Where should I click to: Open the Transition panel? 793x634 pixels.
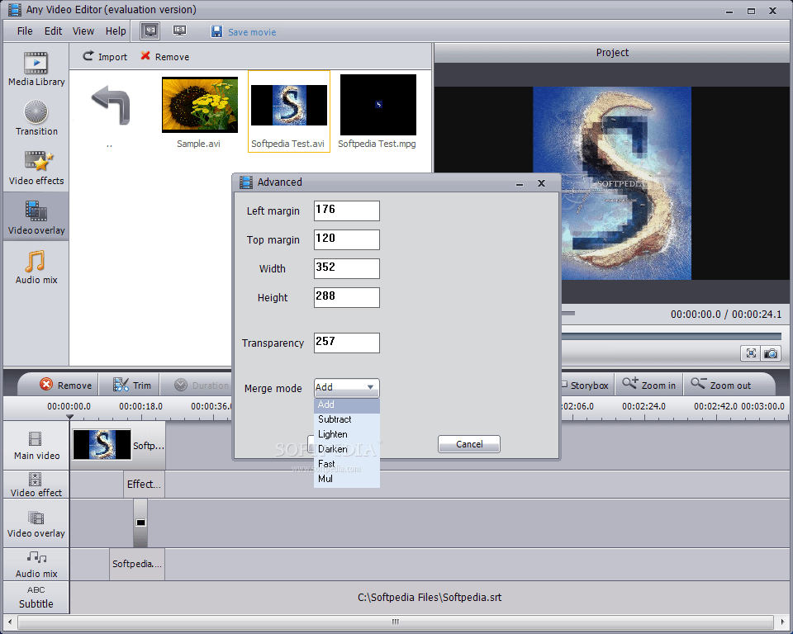(36, 118)
